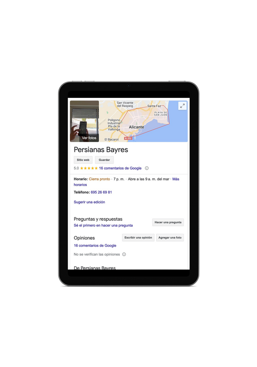Expand Más horarios for opening hours
This screenshot has width=257, height=367.
pos(126,182)
